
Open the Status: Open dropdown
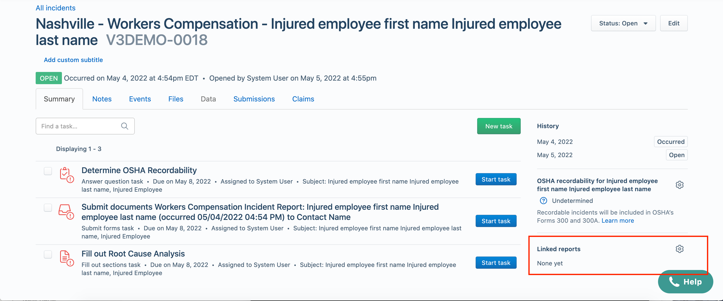(623, 23)
